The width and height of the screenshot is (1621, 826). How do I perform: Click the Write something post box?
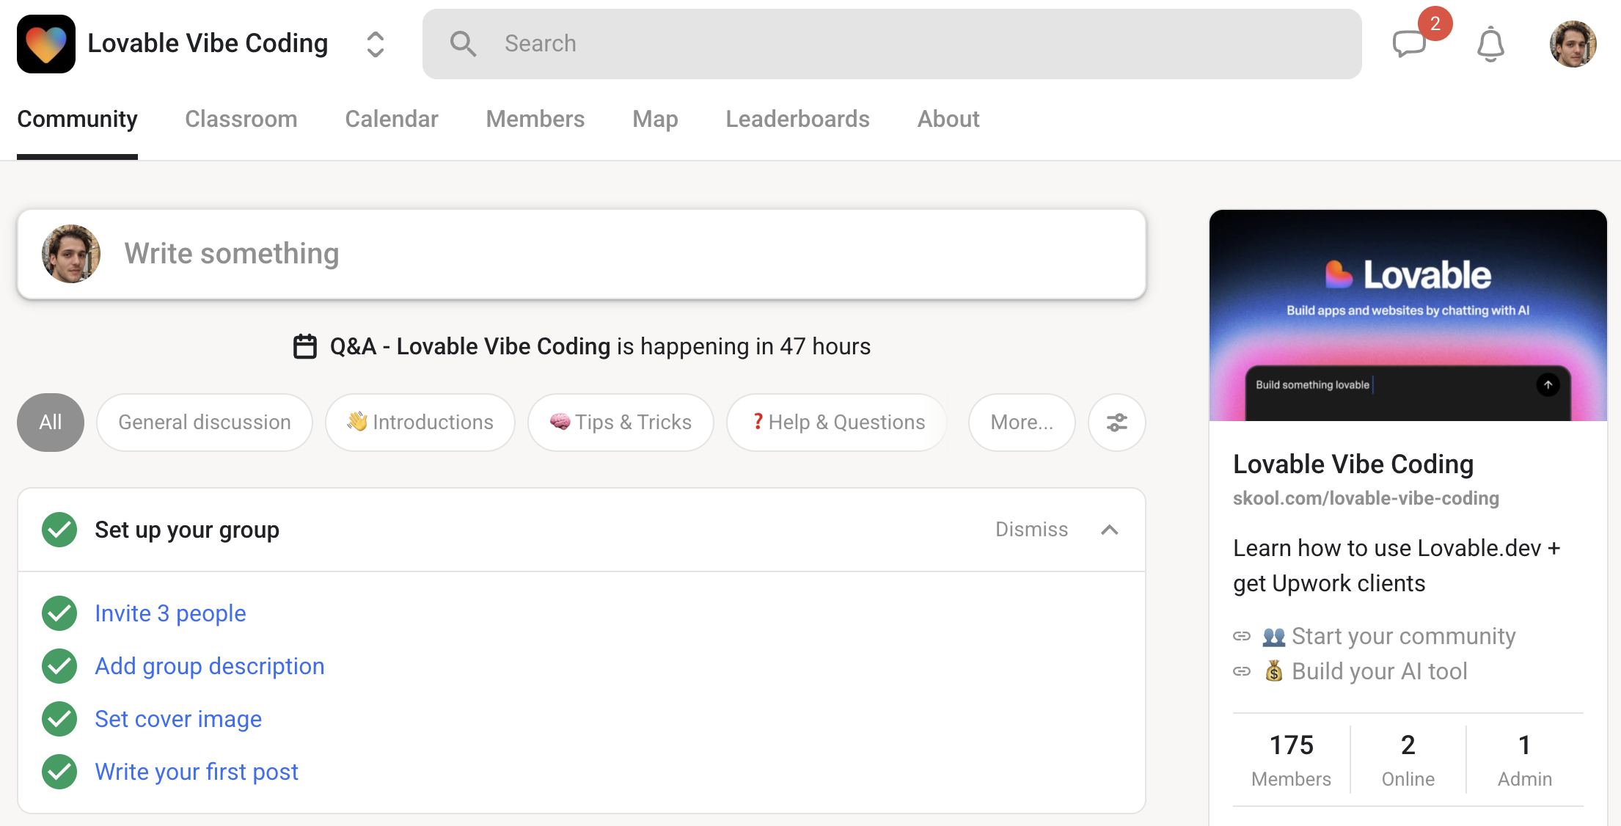coord(582,254)
